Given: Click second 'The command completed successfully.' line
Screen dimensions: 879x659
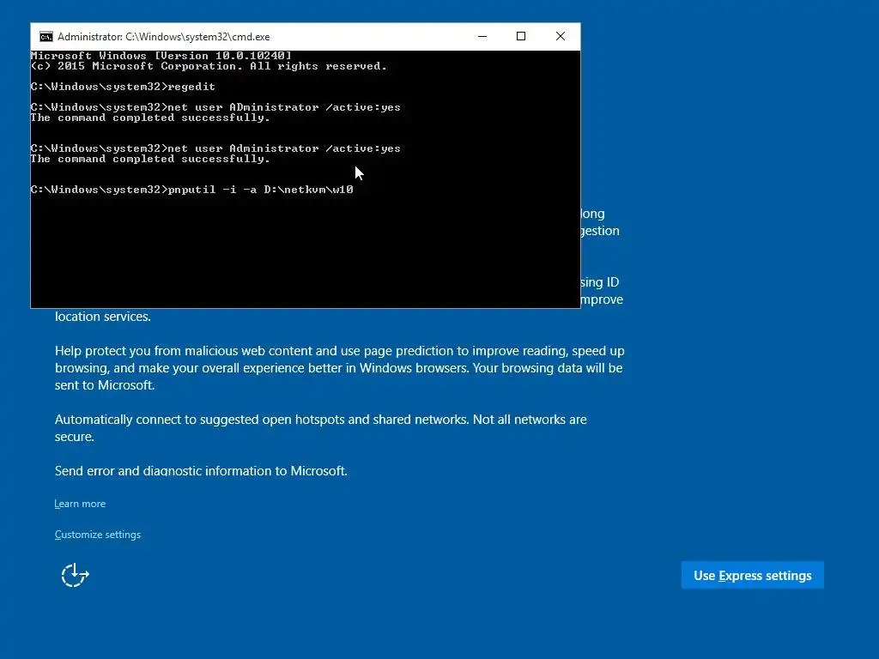Looking at the screenshot, I should click(x=150, y=159).
